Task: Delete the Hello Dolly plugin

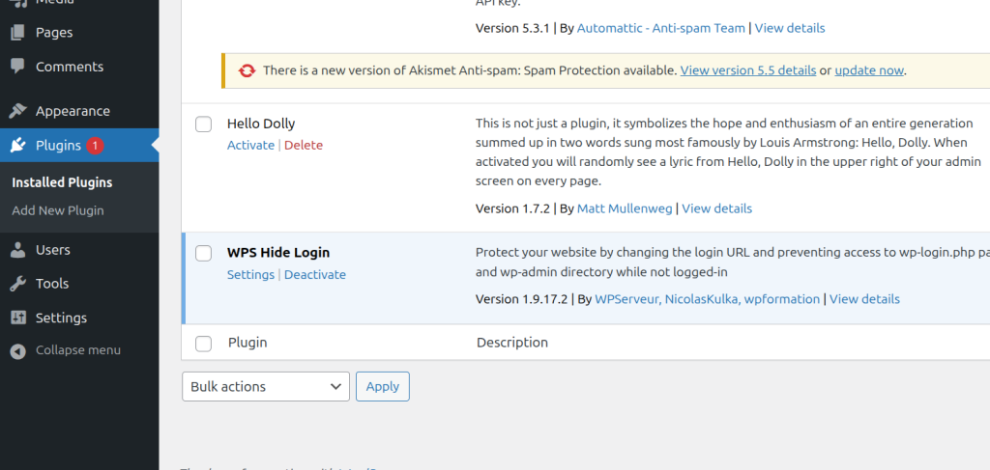Action: click(x=304, y=145)
